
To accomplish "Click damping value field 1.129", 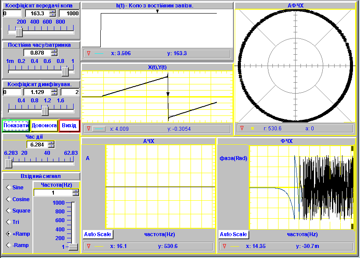I will click(x=37, y=92).
